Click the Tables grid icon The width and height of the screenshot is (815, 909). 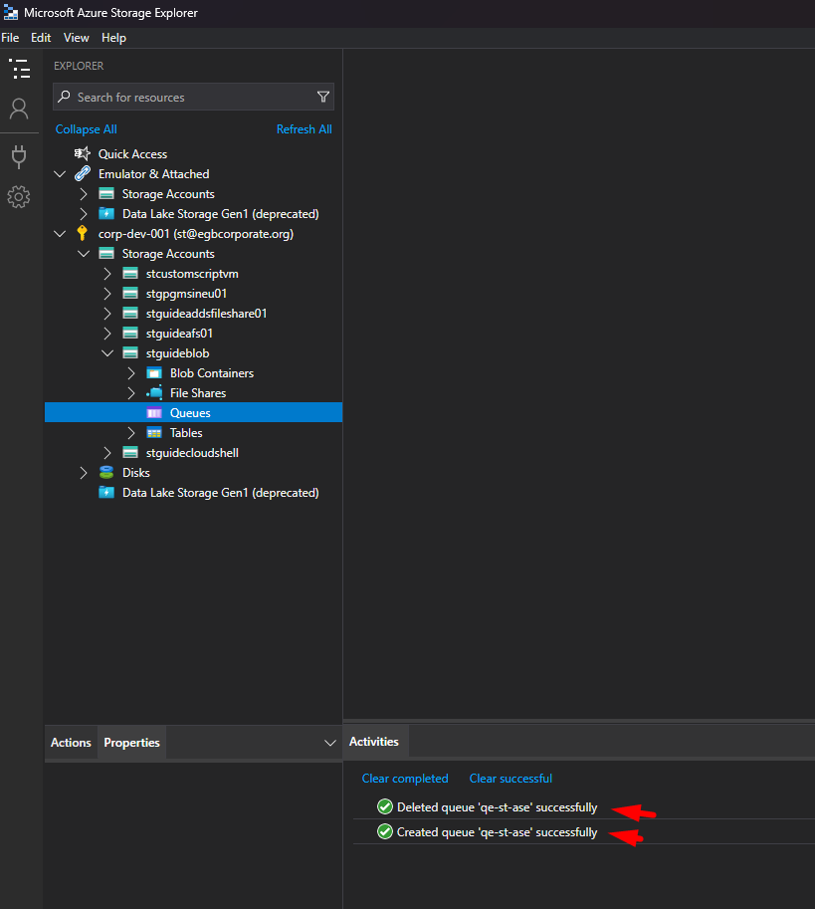click(x=154, y=432)
